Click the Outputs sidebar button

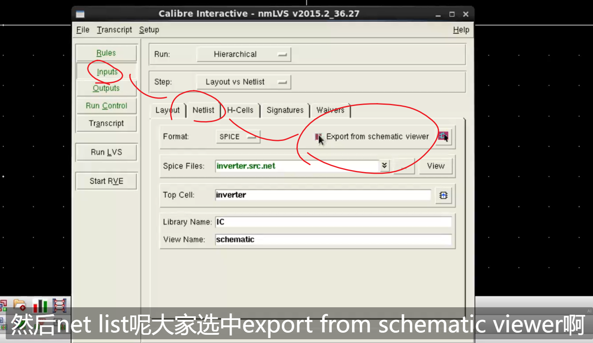tap(106, 88)
